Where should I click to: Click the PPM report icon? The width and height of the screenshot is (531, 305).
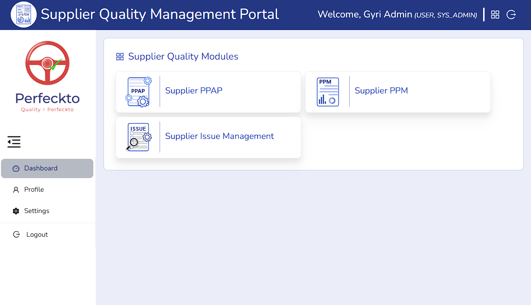click(328, 92)
